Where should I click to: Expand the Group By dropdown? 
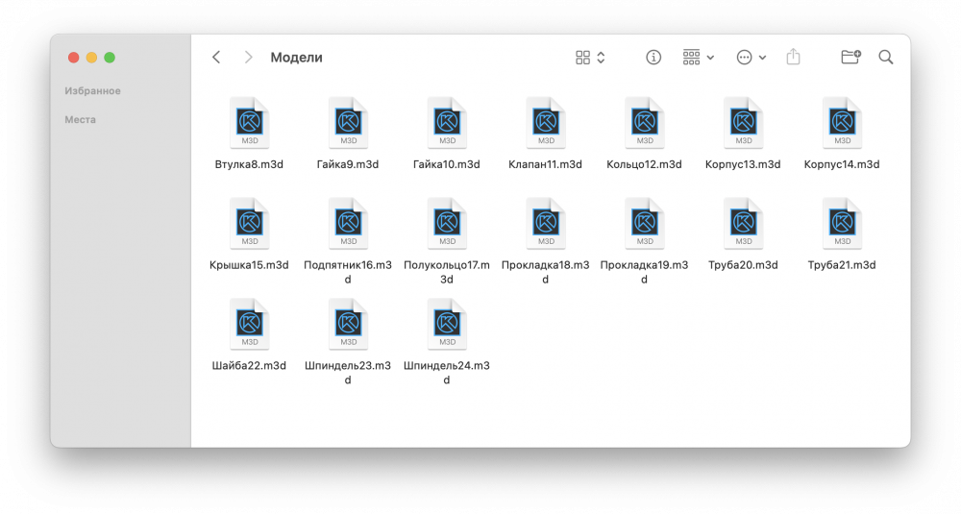[699, 58]
